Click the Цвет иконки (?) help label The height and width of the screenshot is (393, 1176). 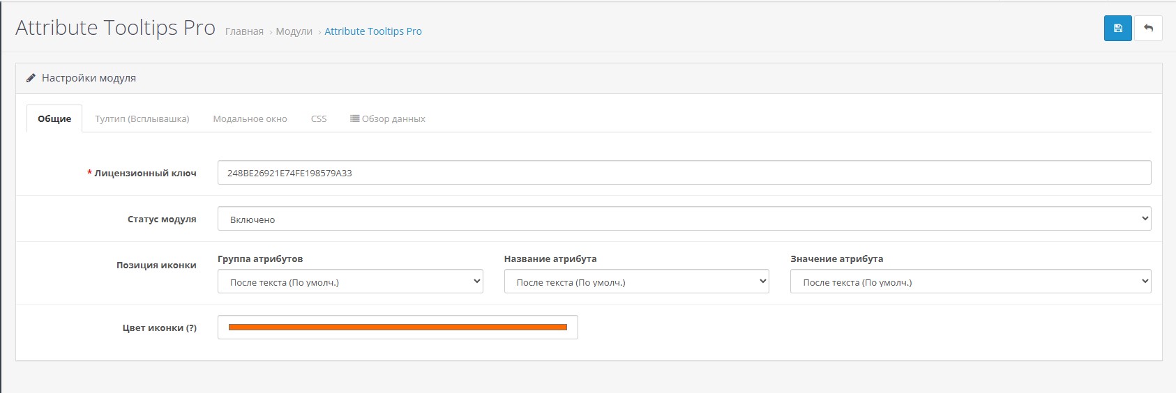(x=160, y=327)
